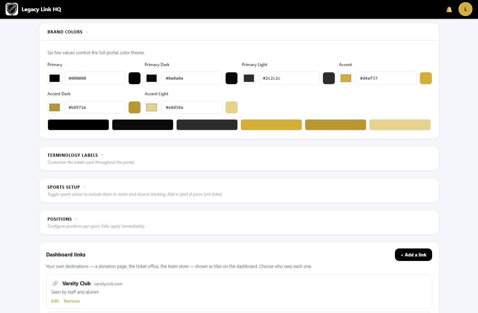Viewport: 478px width, 313px height.
Task: Click the Add a link button
Action: [x=413, y=255]
